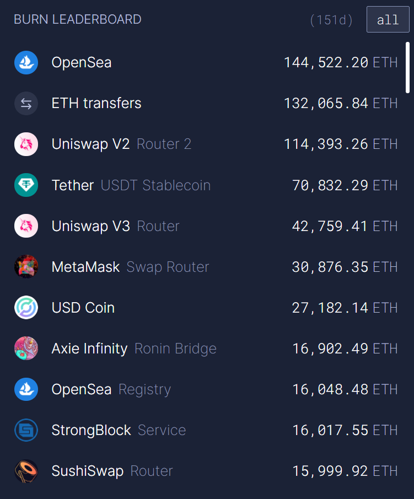
Task: Click the StrongBlock Service logo icon
Action: coord(26,430)
